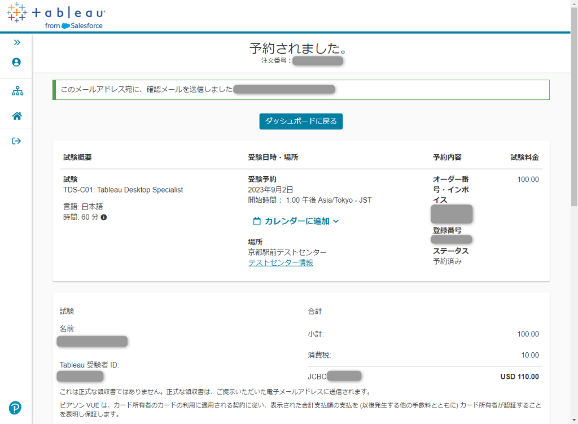This screenshot has width=578, height=424.
Task: Sign out using the logout arrow icon
Action: (x=16, y=141)
